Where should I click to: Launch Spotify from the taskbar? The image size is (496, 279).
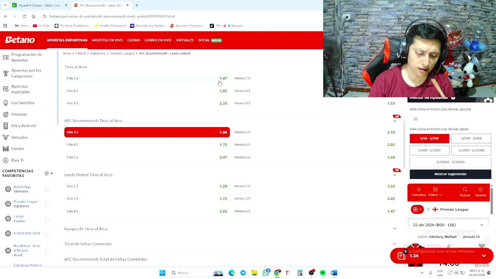click(322, 273)
